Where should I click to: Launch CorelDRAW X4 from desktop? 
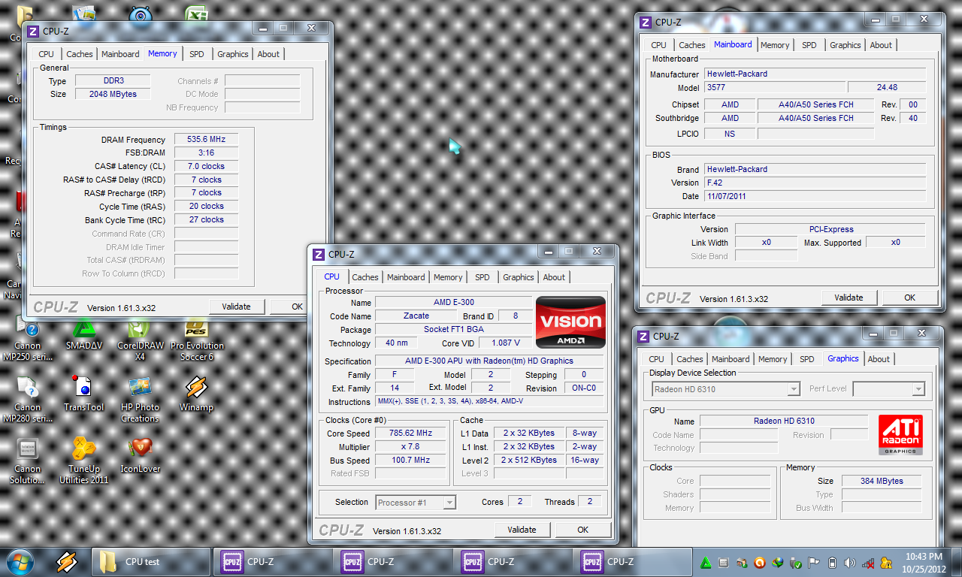[x=140, y=340]
